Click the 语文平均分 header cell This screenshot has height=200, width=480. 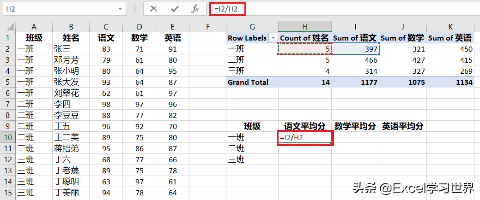click(x=305, y=126)
